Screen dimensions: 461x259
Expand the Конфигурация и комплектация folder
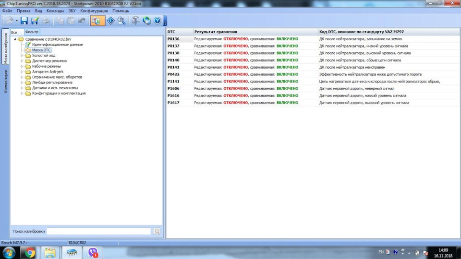pos(22,94)
